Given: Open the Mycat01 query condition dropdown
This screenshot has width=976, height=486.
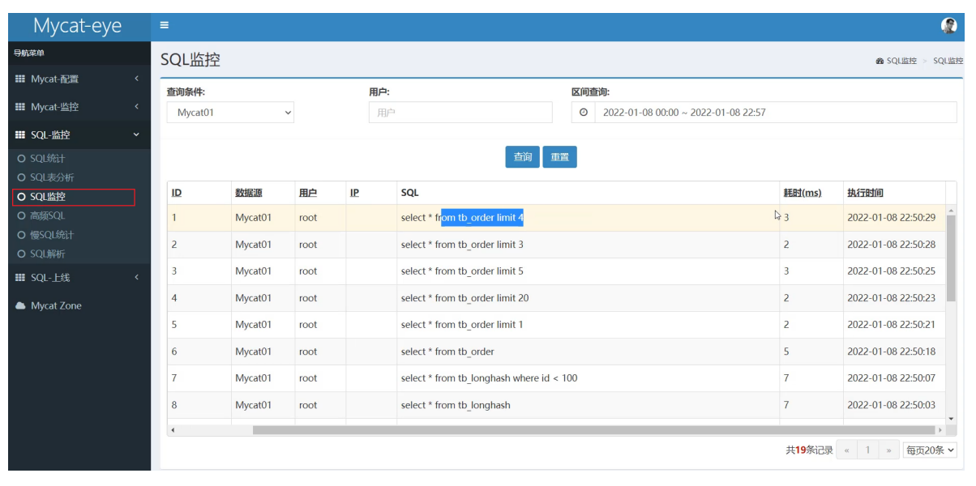Looking at the screenshot, I should click(230, 113).
